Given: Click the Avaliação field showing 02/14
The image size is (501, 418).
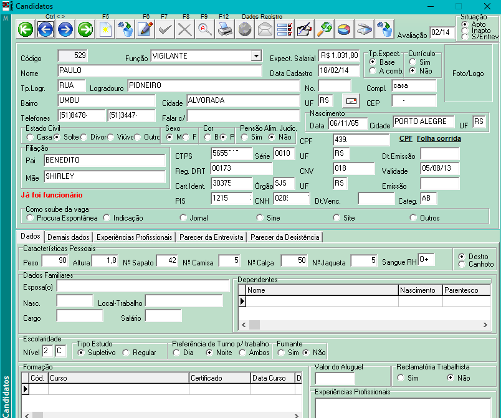Looking at the screenshot, I should tap(442, 32).
